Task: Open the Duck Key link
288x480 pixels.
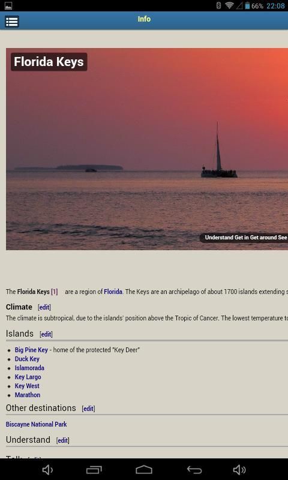Action: coord(27,359)
